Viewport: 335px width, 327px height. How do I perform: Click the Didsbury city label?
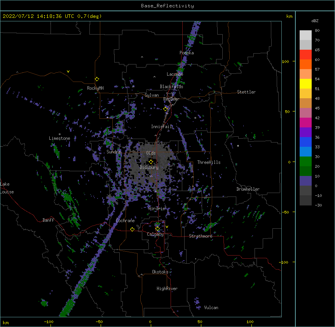(x=149, y=167)
